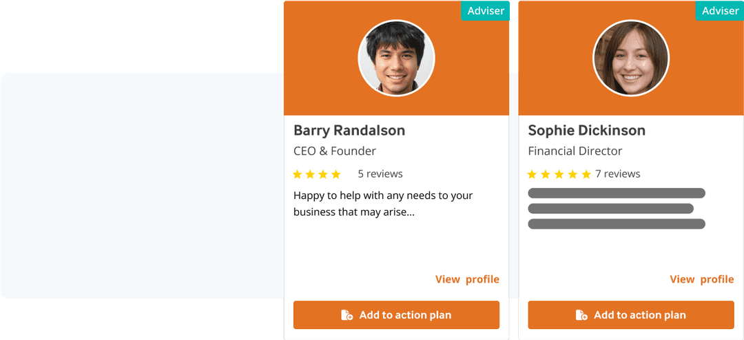
Task: Click Barry's "Happy to help" description text
Action: point(383,204)
